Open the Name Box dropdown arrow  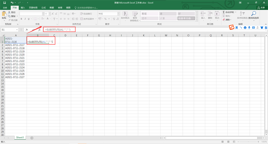17,30
